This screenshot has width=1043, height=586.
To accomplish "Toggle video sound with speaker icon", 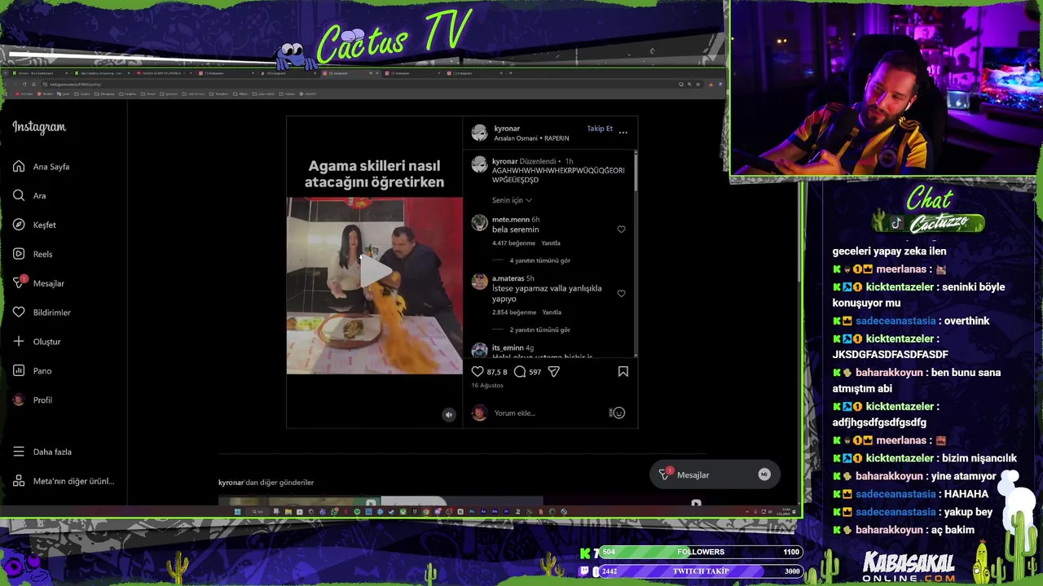I will tap(448, 414).
